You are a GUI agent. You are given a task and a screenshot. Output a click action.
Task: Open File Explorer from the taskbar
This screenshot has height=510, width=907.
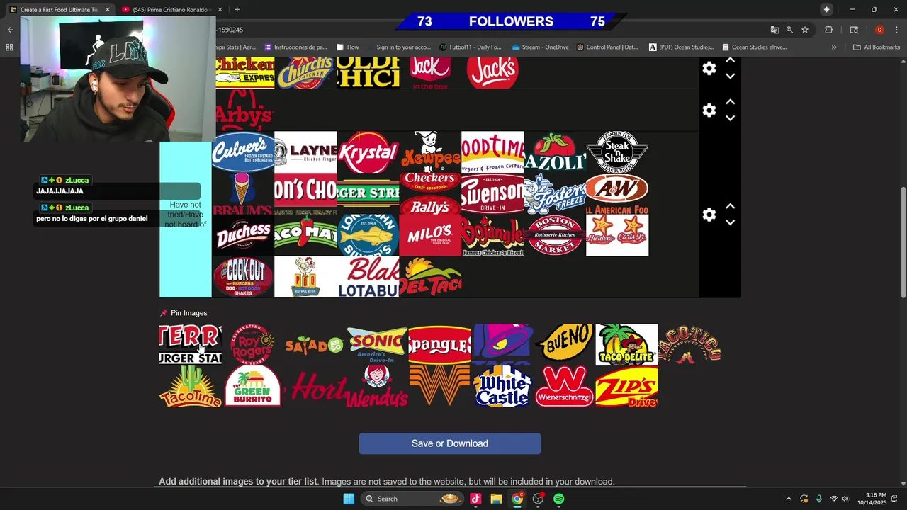click(x=497, y=499)
